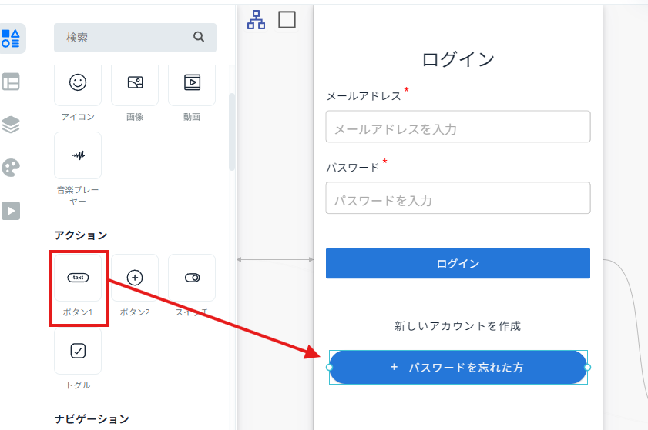
Task: Click the アクション section heading
Action: click(x=81, y=235)
